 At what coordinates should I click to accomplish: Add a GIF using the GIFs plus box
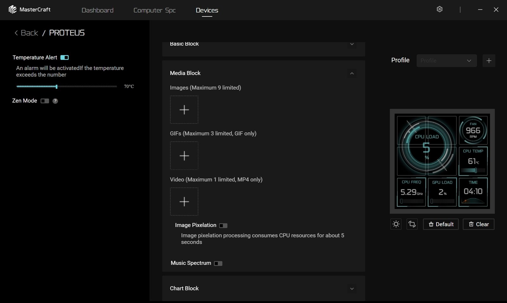[x=184, y=156]
